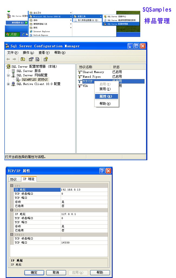The height and width of the screenshot is (278, 176).
Task: Select the VIA protocol icon
Action: tap(80, 86)
